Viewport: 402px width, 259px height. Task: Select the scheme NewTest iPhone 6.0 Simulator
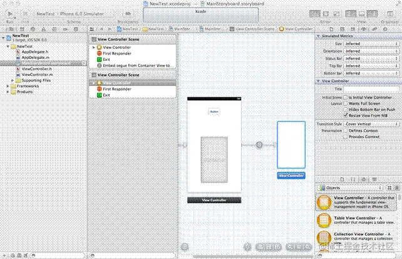tap(73, 14)
